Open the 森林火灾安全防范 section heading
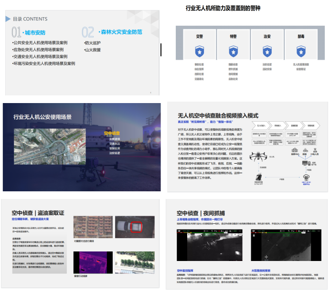Screen dimensions: 331x292 120,32
